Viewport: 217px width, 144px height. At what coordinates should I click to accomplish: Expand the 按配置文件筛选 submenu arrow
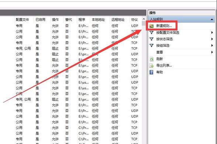click(212, 32)
